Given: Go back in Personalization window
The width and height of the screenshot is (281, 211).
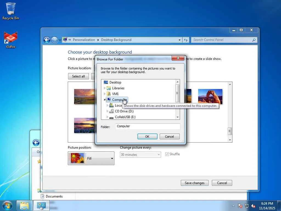Looking at the screenshot, I should 47,40.
